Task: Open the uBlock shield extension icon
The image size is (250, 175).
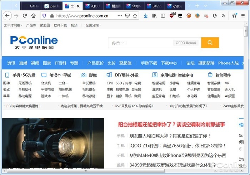Action: click(x=172, y=15)
